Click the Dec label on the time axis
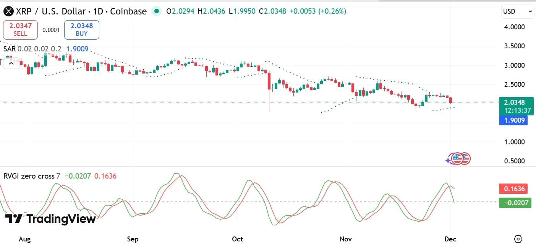Screen dimensions: 536x246 (450, 239)
